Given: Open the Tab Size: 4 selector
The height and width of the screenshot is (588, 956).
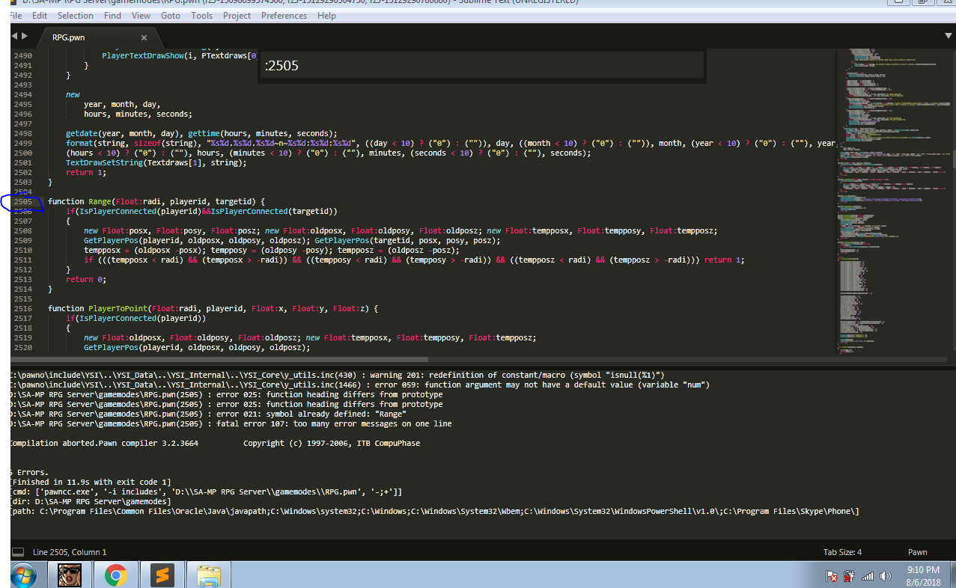Looking at the screenshot, I should click(842, 552).
